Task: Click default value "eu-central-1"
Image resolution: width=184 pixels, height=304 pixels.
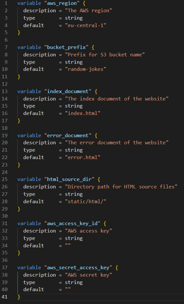Action: click(x=85, y=25)
